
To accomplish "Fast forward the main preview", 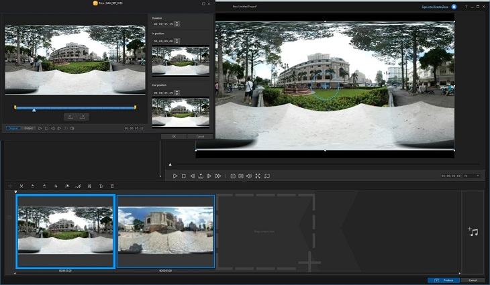I will (x=218, y=176).
